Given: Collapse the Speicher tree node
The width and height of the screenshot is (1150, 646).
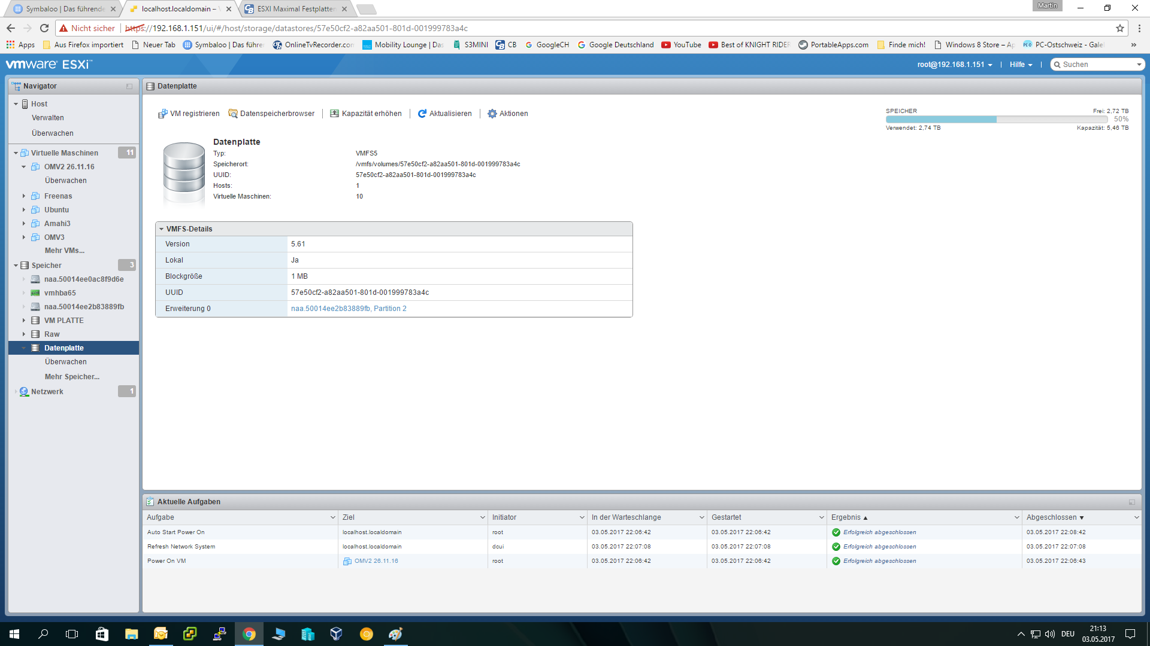Looking at the screenshot, I should tap(16, 266).
